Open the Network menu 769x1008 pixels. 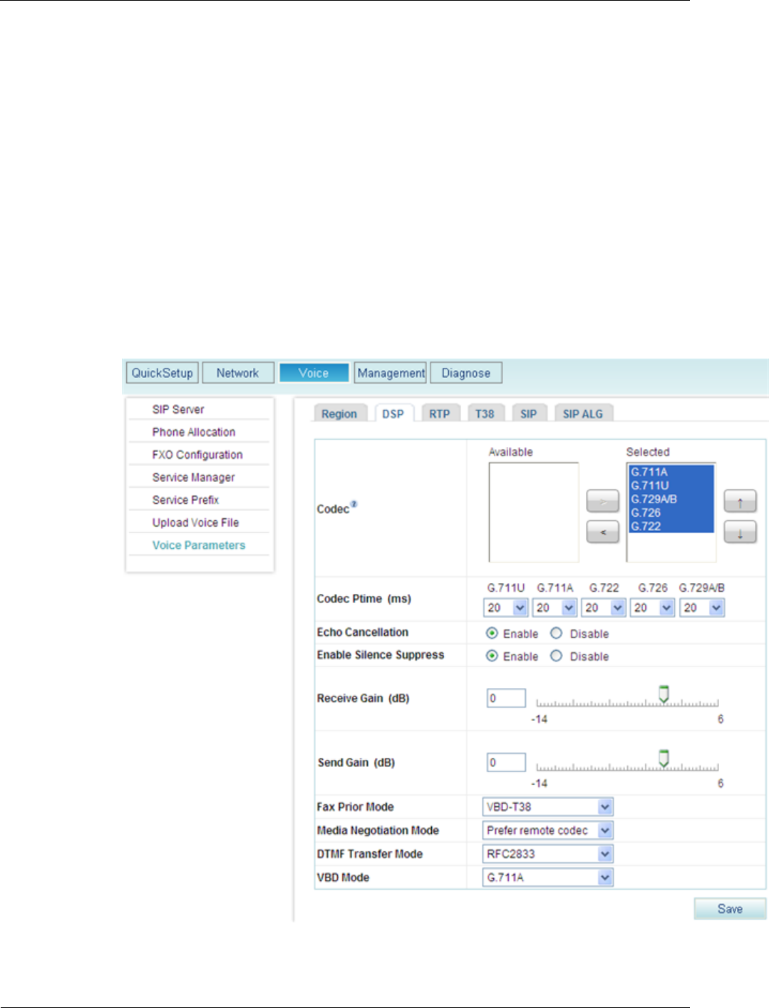point(238,373)
